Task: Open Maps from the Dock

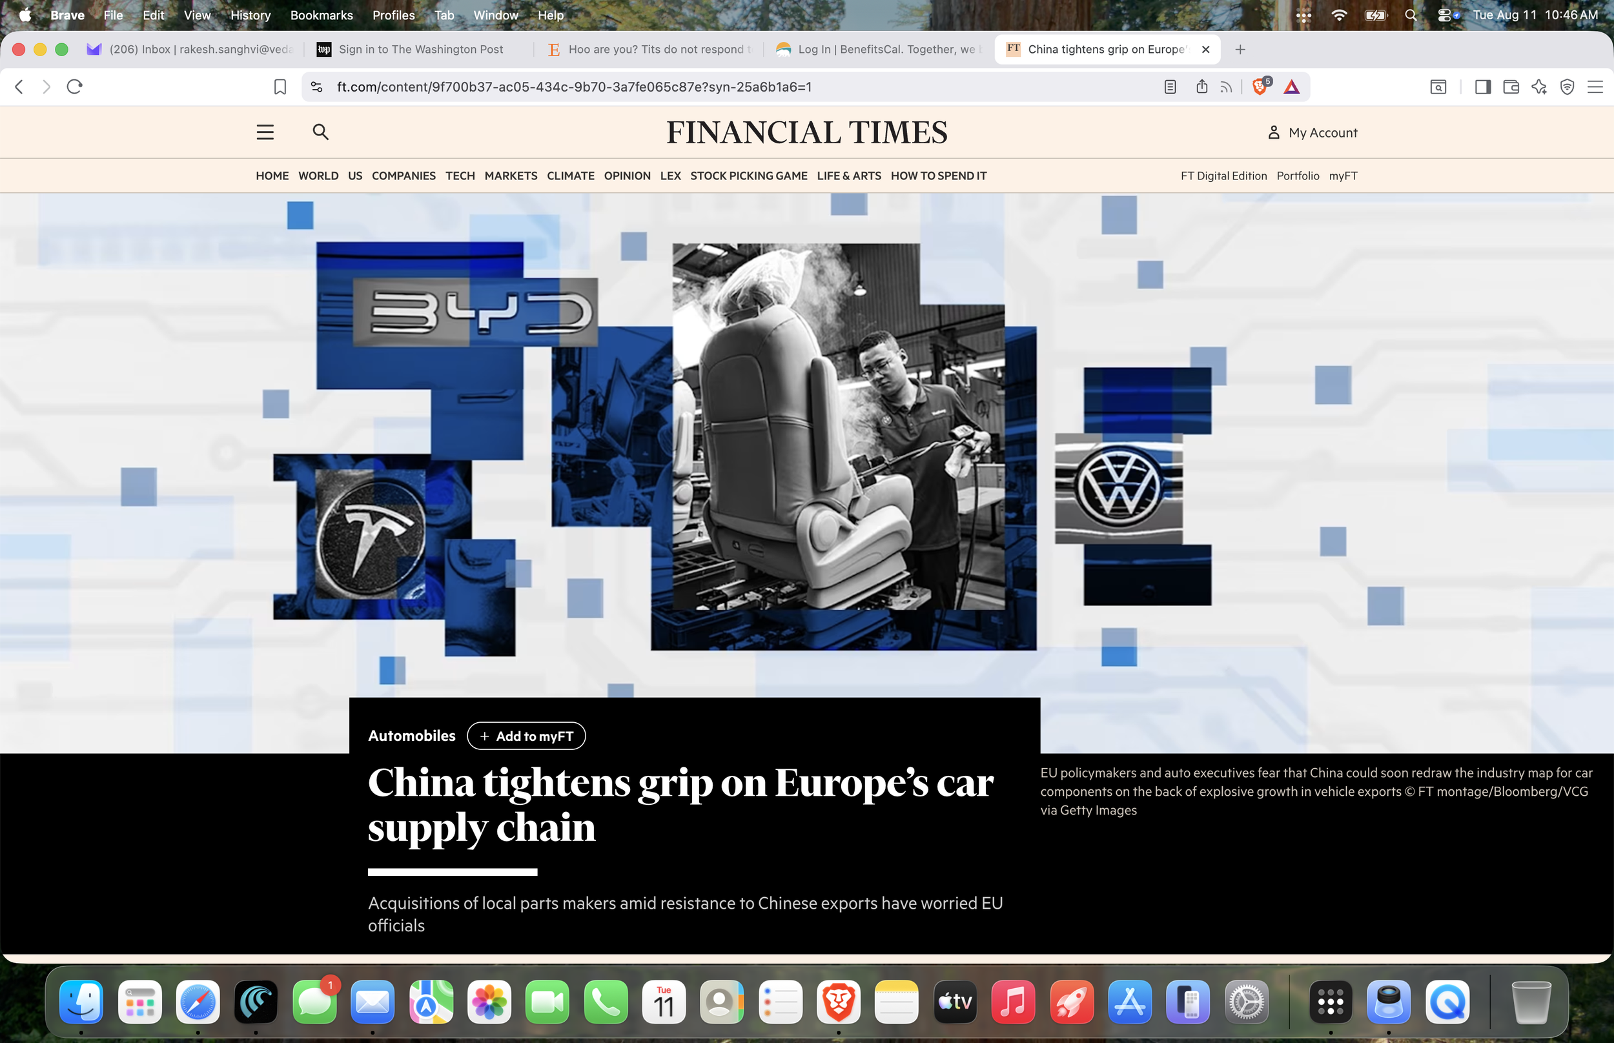Action: point(431,1001)
